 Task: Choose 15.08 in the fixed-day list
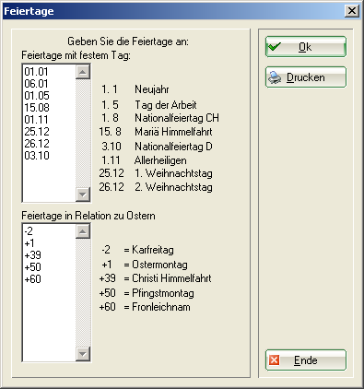point(49,108)
